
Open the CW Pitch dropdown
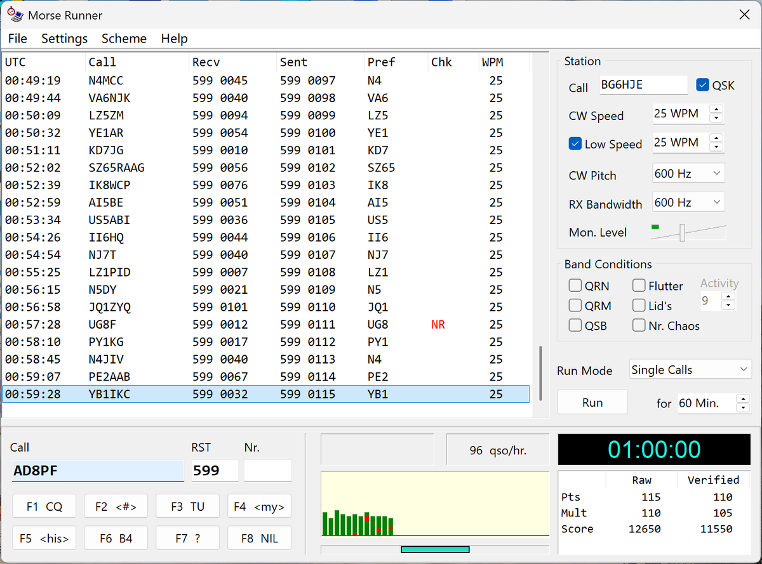(688, 173)
